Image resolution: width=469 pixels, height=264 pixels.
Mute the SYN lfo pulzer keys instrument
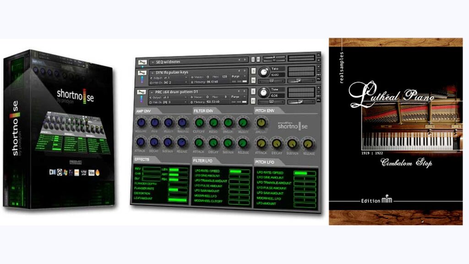click(253, 80)
